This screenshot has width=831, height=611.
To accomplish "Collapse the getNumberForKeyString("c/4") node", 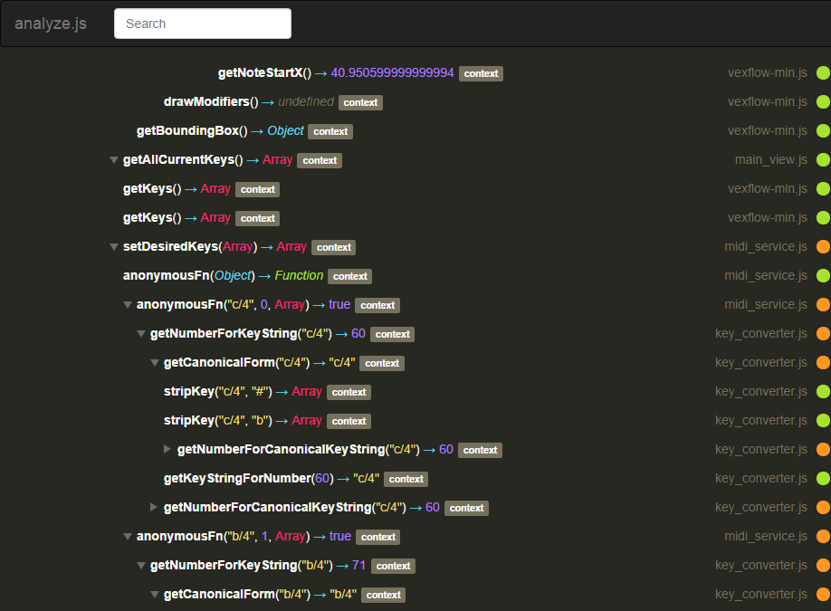I will (140, 334).
